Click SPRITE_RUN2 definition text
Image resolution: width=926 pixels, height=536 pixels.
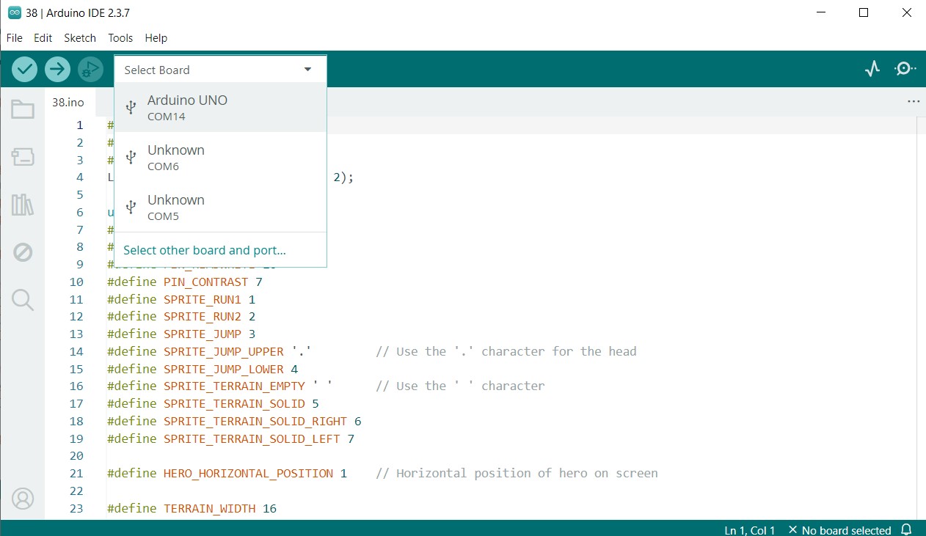203,317
